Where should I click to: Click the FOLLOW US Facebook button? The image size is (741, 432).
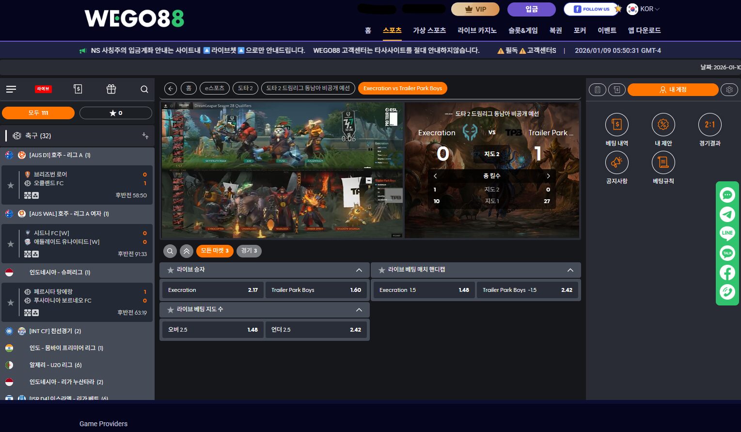pos(591,9)
